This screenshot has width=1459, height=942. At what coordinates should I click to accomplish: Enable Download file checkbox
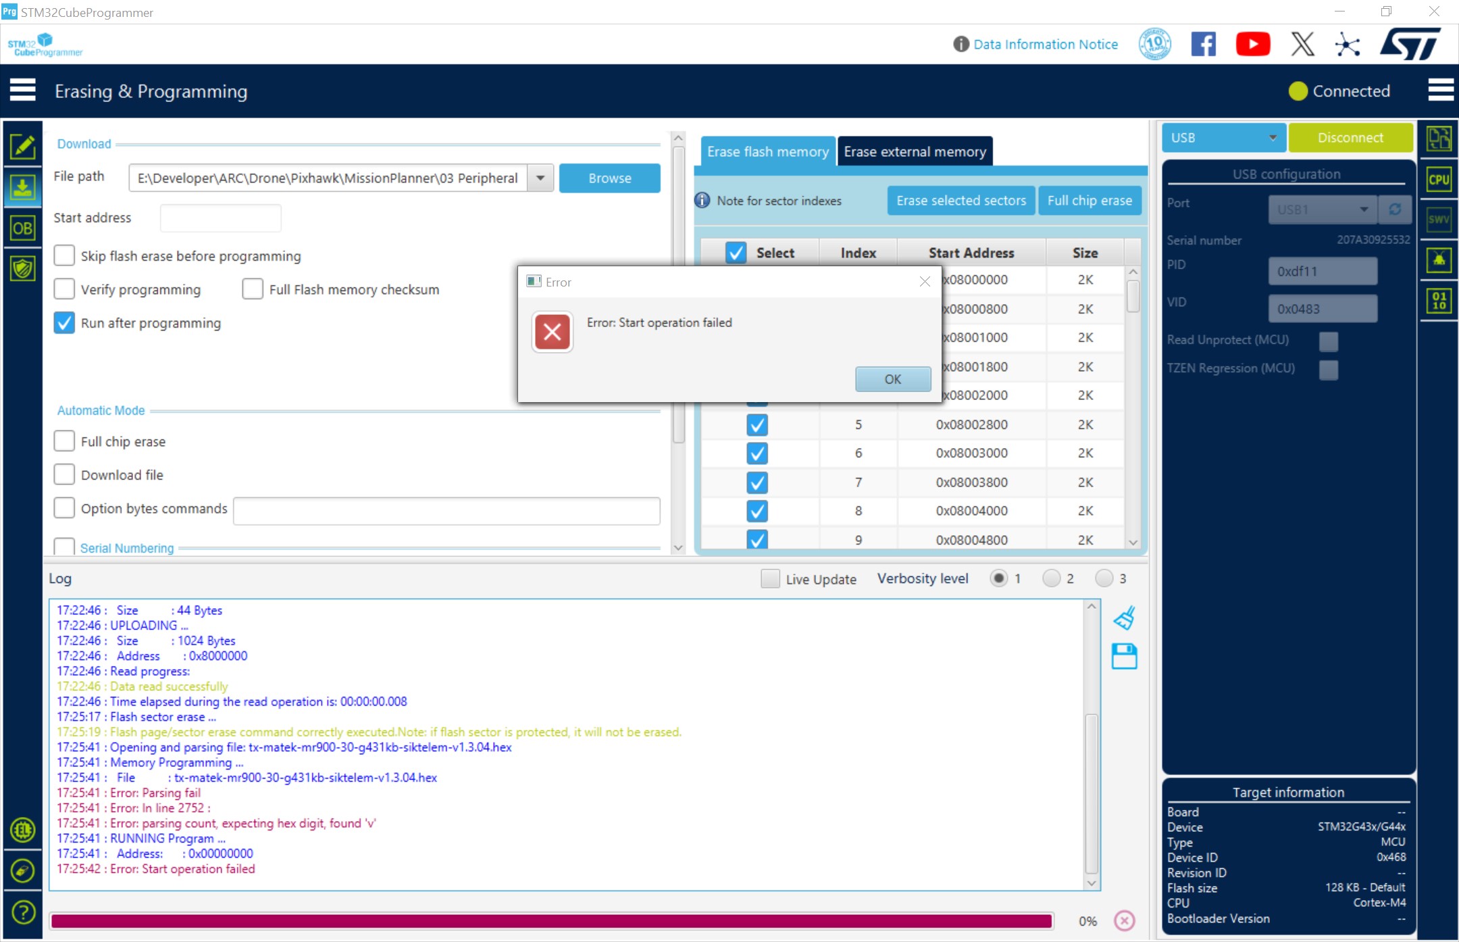64,474
